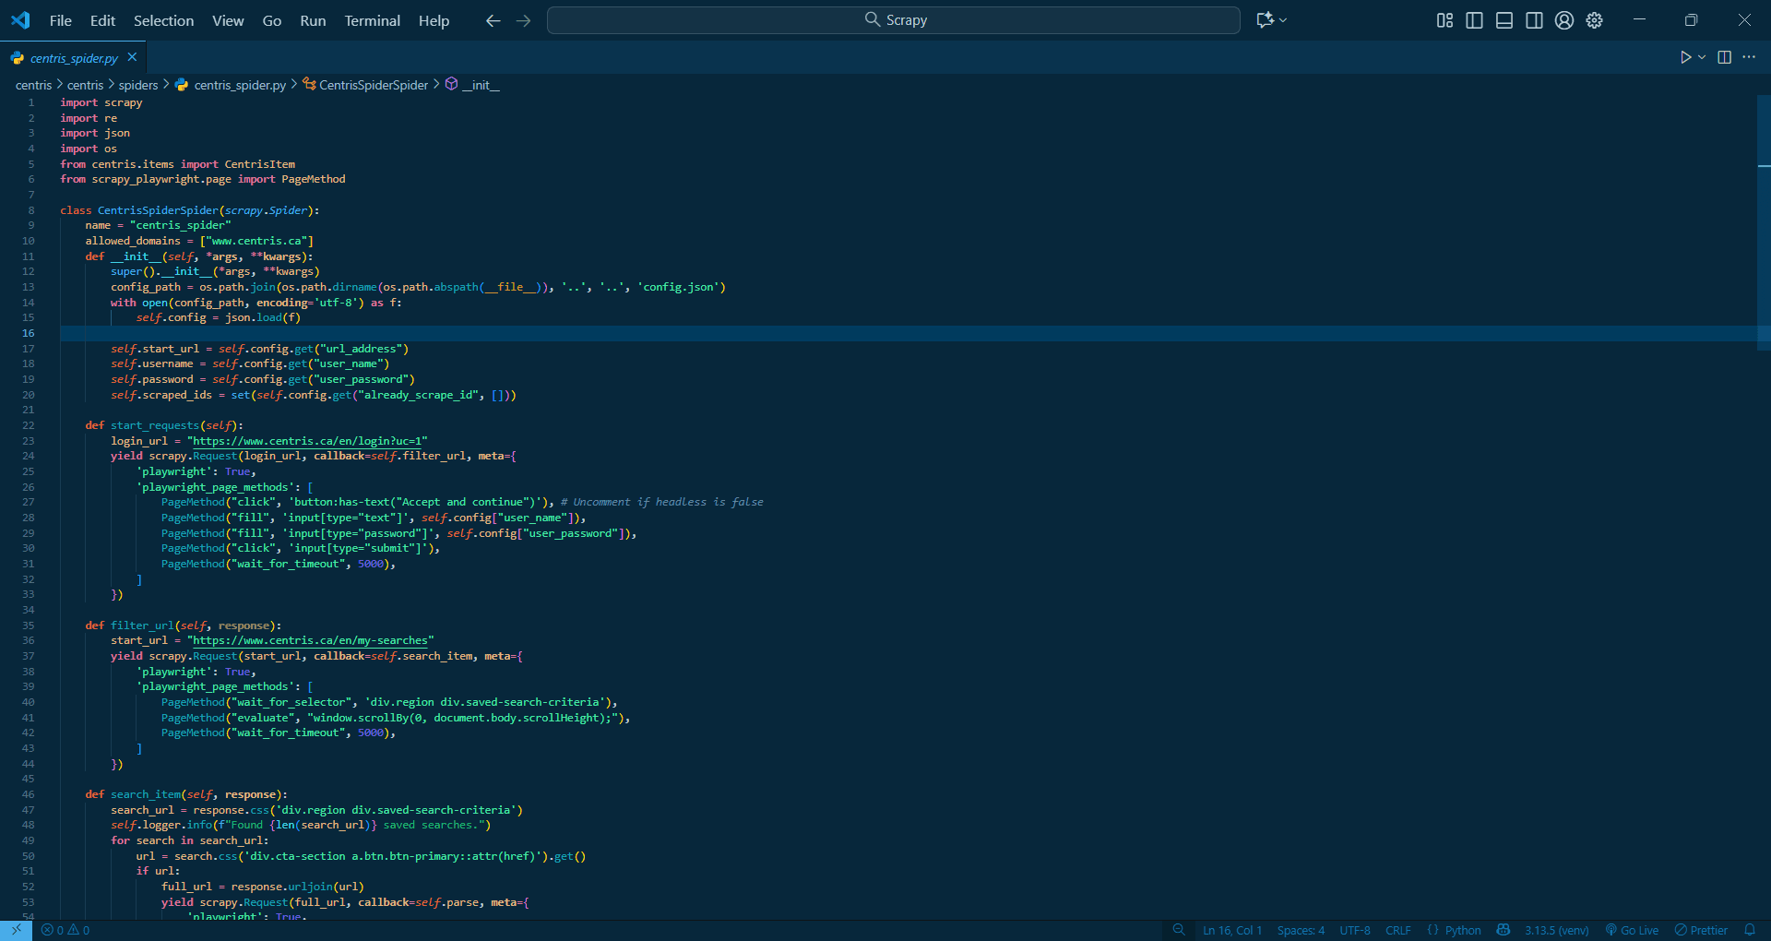The height and width of the screenshot is (941, 1771).
Task: Open the Accounts profile icon
Action: tap(1563, 20)
